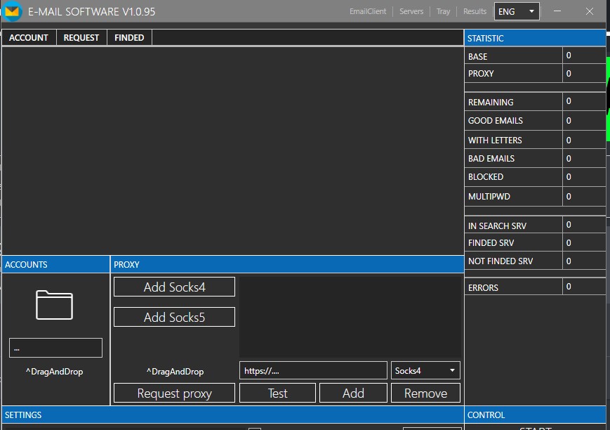Minimize the E-Mail Software window
The height and width of the screenshot is (430, 610).
(557, 11)
